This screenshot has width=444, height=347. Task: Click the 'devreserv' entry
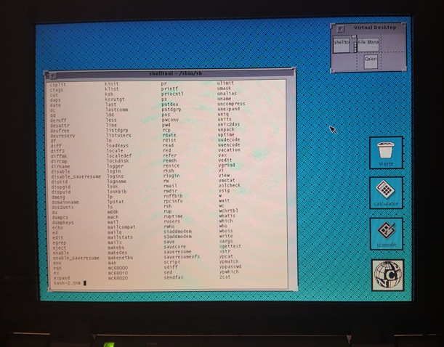click(63, 136)
